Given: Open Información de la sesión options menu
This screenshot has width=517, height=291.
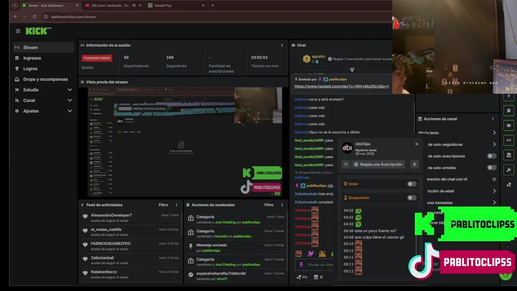Looking at the screenshot, I should click(282, 45).
